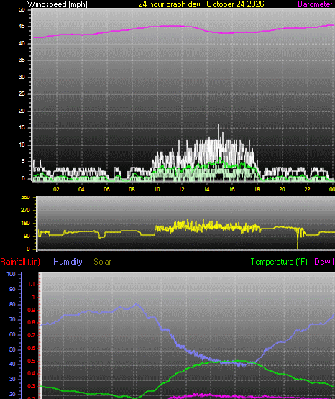Click the 45 mph windspeed axis value

pos(22,27)
